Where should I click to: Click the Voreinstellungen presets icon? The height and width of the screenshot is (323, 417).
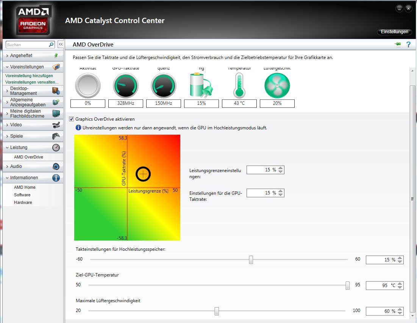56,67
